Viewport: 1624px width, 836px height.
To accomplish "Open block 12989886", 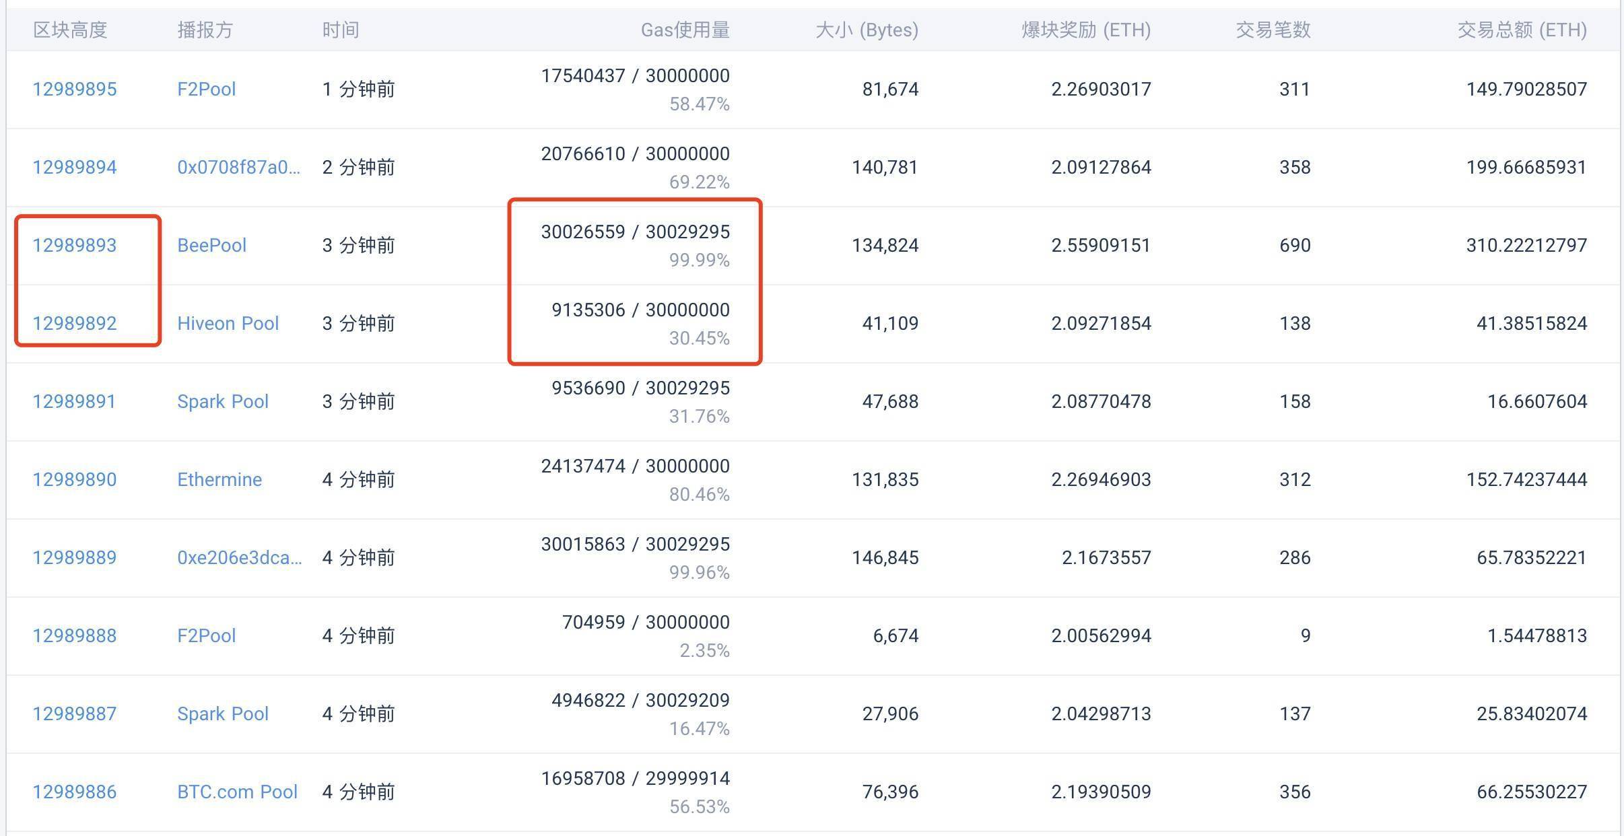I will [75, 792].
